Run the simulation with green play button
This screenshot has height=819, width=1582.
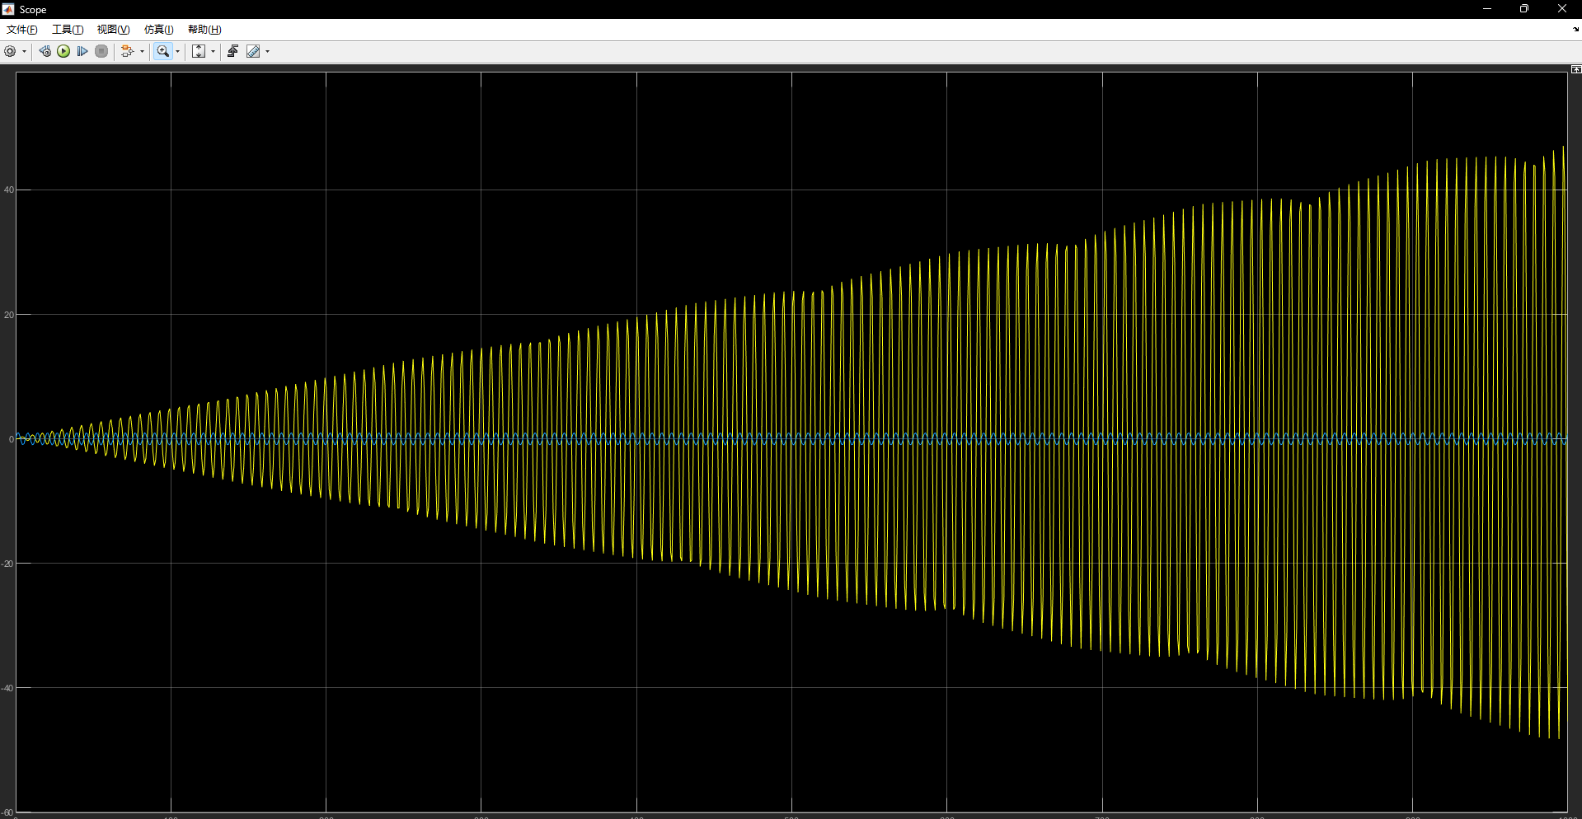point(63,51)
